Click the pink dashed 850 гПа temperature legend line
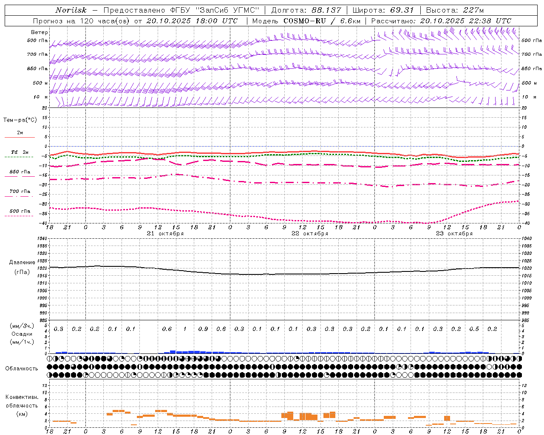 (20, 176)
